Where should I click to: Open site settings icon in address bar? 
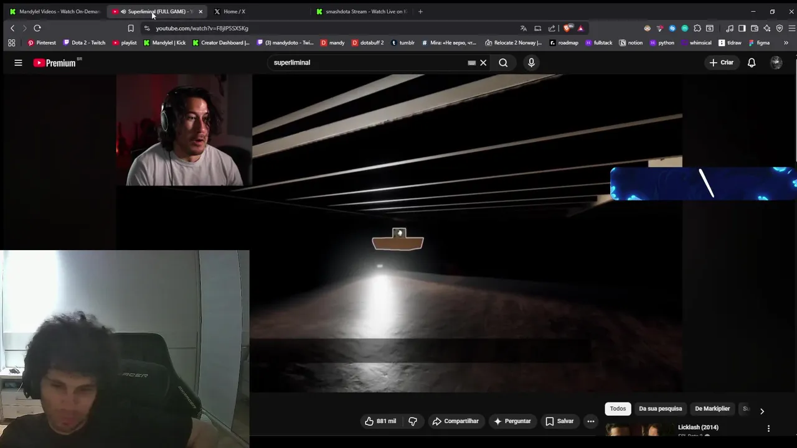tap(147, 28)
